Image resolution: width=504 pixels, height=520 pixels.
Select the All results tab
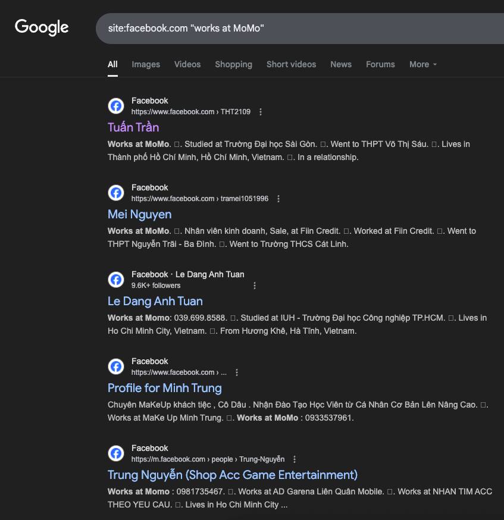(112, 64)
